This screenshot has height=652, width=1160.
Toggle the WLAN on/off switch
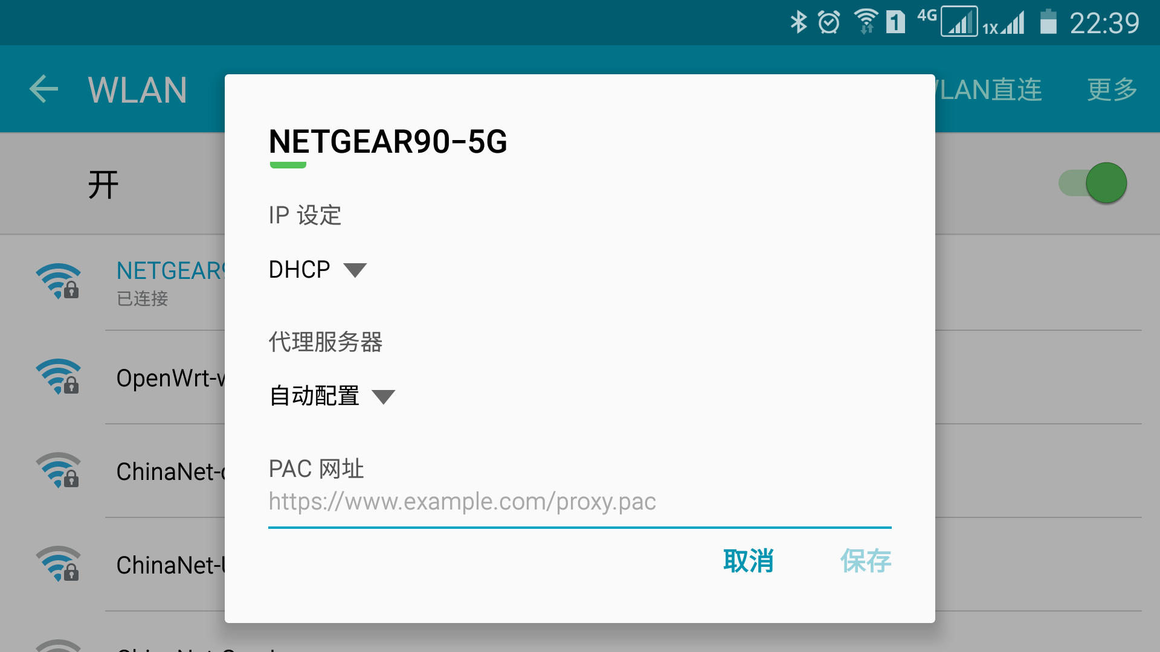[x=1092, y=183]
